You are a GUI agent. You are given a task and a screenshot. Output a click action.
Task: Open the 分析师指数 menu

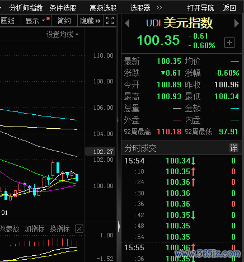26,8
